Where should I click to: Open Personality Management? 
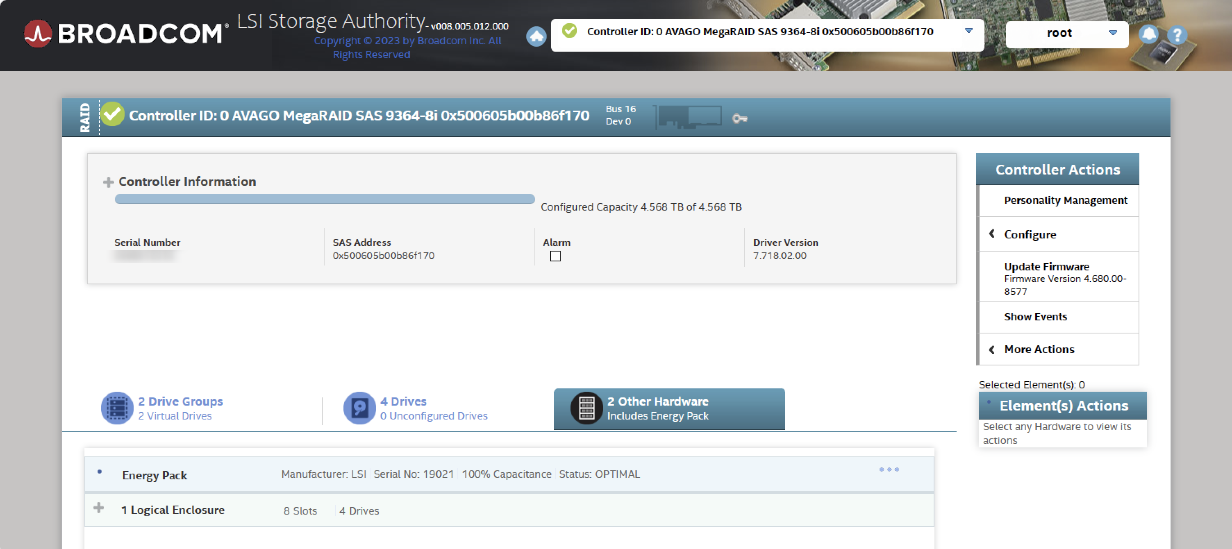click(1065, 200)
